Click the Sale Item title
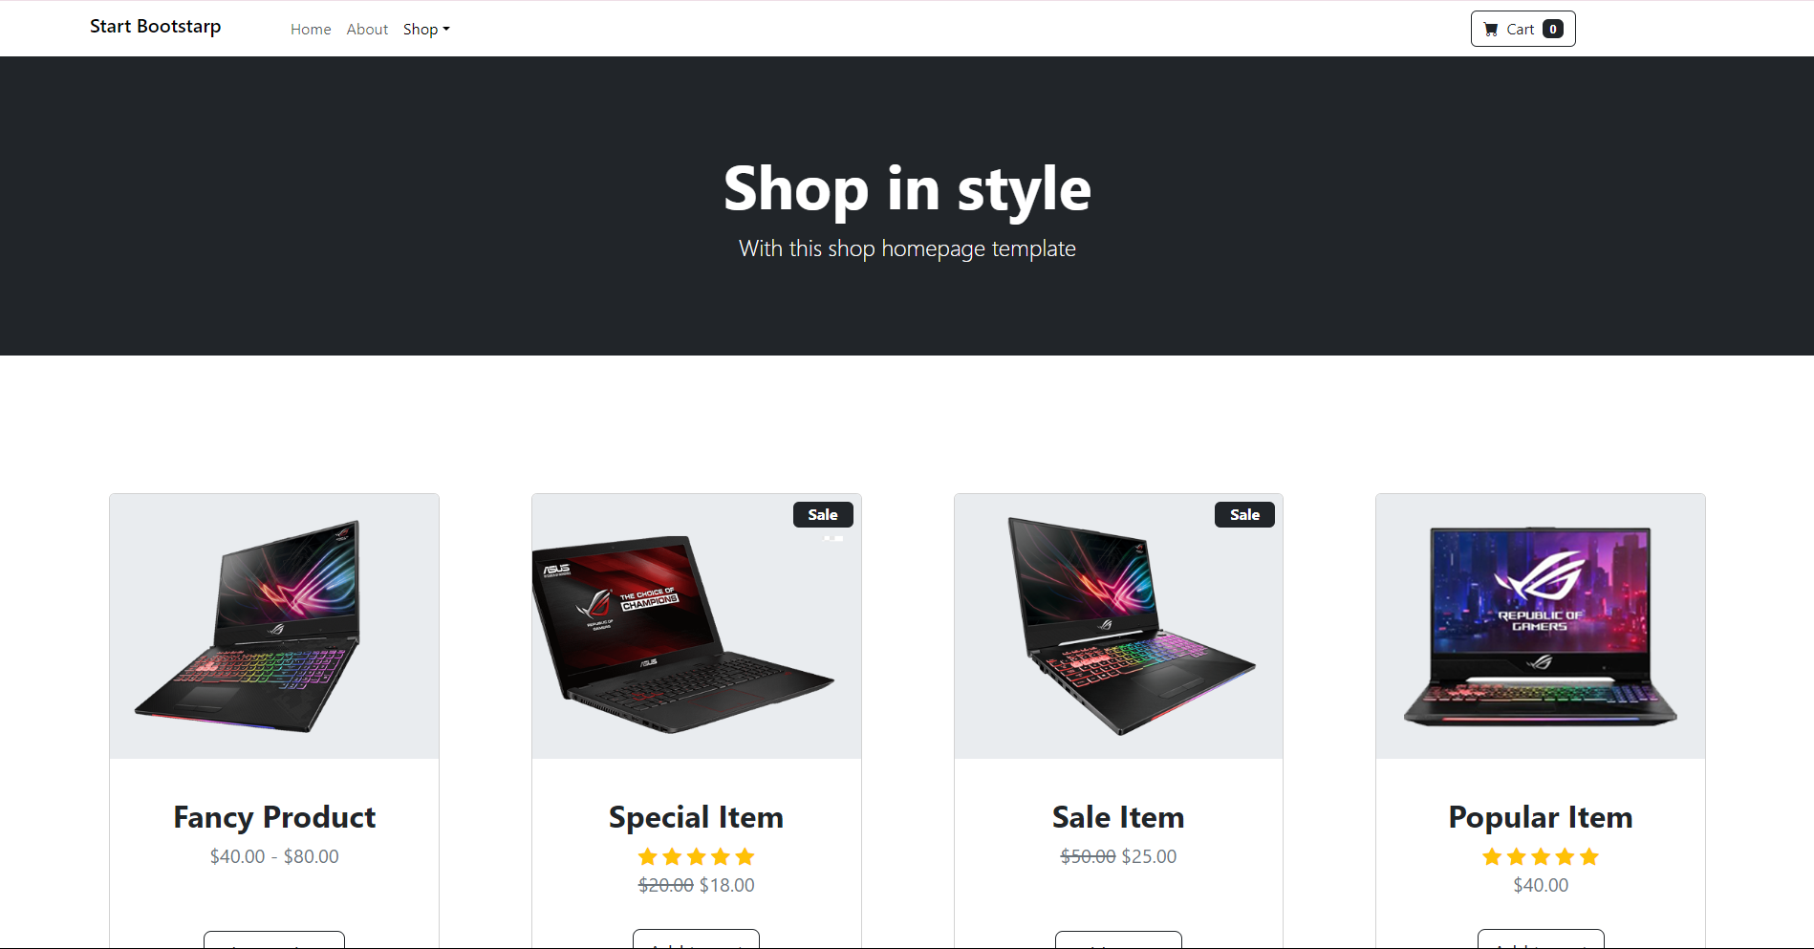This screenshot has height=949, width=1814. 1118,817
